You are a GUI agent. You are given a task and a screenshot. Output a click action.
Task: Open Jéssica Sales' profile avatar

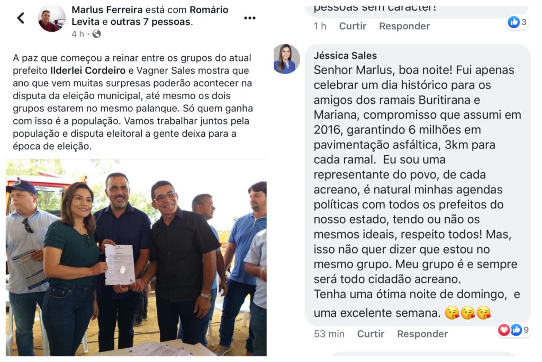tap(286, 59)
